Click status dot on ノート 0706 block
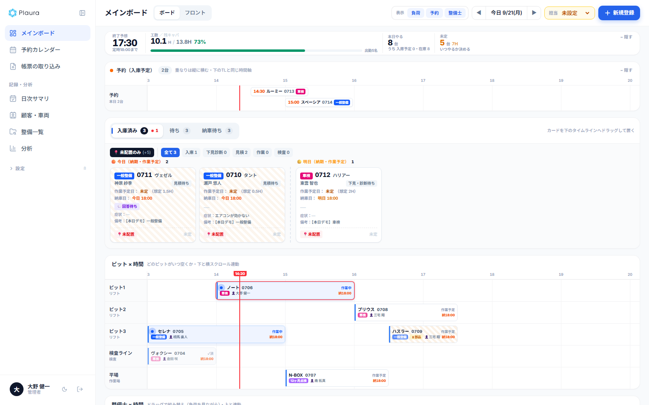Screen dimensions: 649x405 (221, 288)
